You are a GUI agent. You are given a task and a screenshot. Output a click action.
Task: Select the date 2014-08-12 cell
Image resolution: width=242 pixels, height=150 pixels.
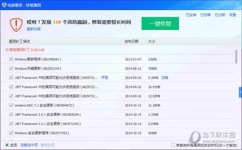pos(133,69)
